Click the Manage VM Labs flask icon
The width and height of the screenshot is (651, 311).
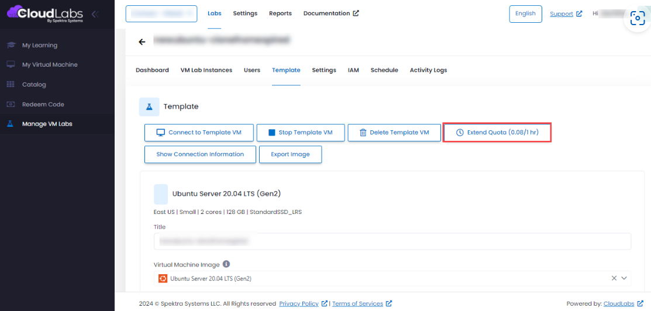(x=11, y=124)
